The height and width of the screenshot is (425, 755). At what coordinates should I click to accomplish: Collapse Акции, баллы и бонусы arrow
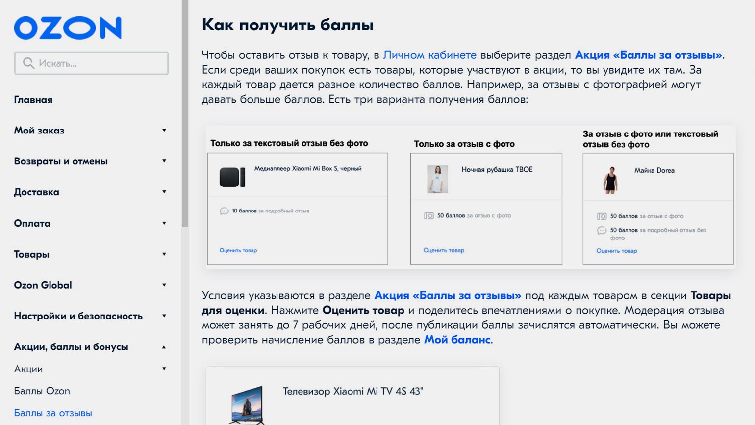[x=164, y=347]
